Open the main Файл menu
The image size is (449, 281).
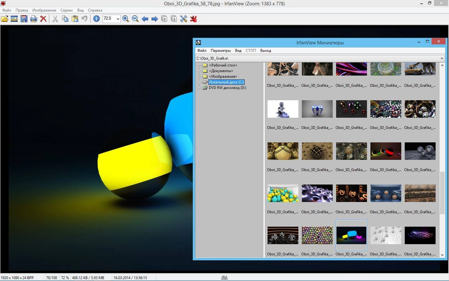click(x=7, y=10)
